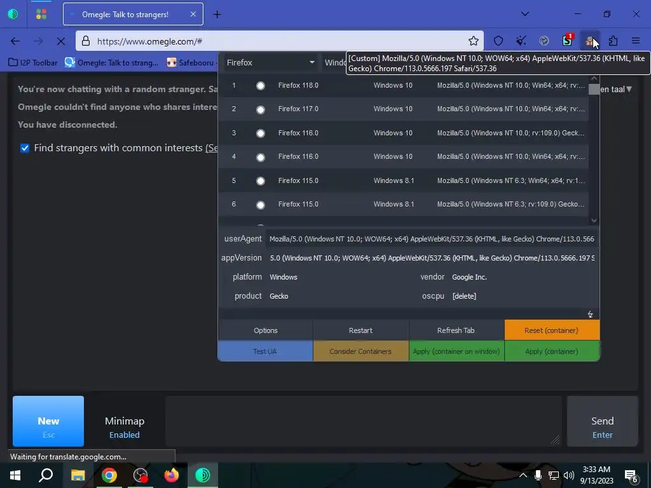The height and width of the screenshot is (488, 651).
Task: Click the user-agent list scrollbar thumb
Action: coord(594,89)
